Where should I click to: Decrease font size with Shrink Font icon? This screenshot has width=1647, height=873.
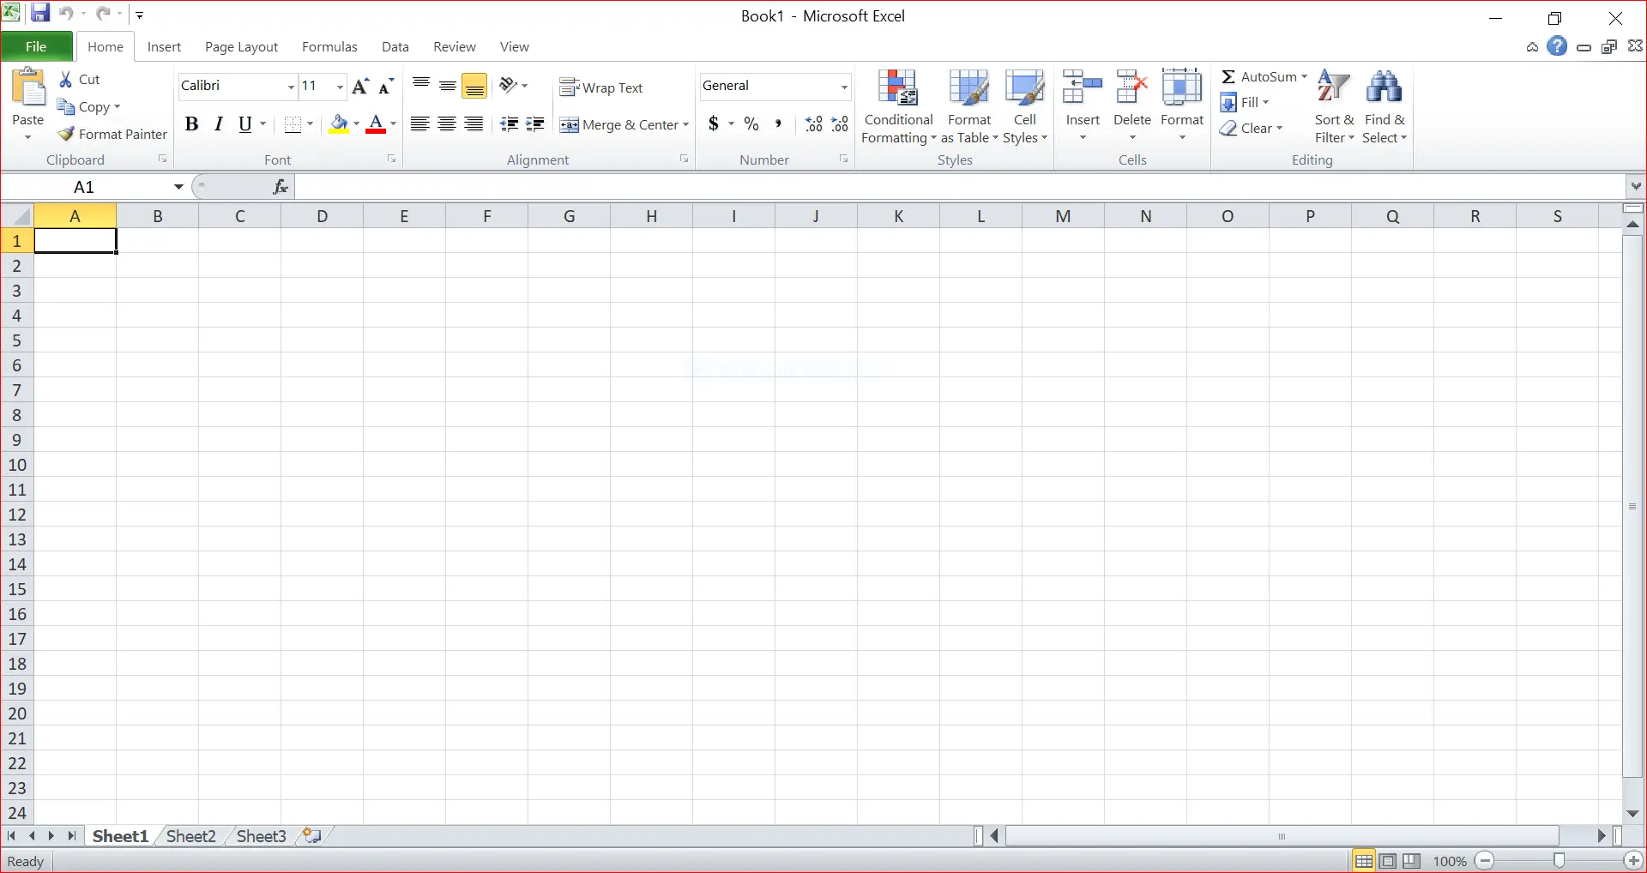pyautogui.click(x=387, y=86)
